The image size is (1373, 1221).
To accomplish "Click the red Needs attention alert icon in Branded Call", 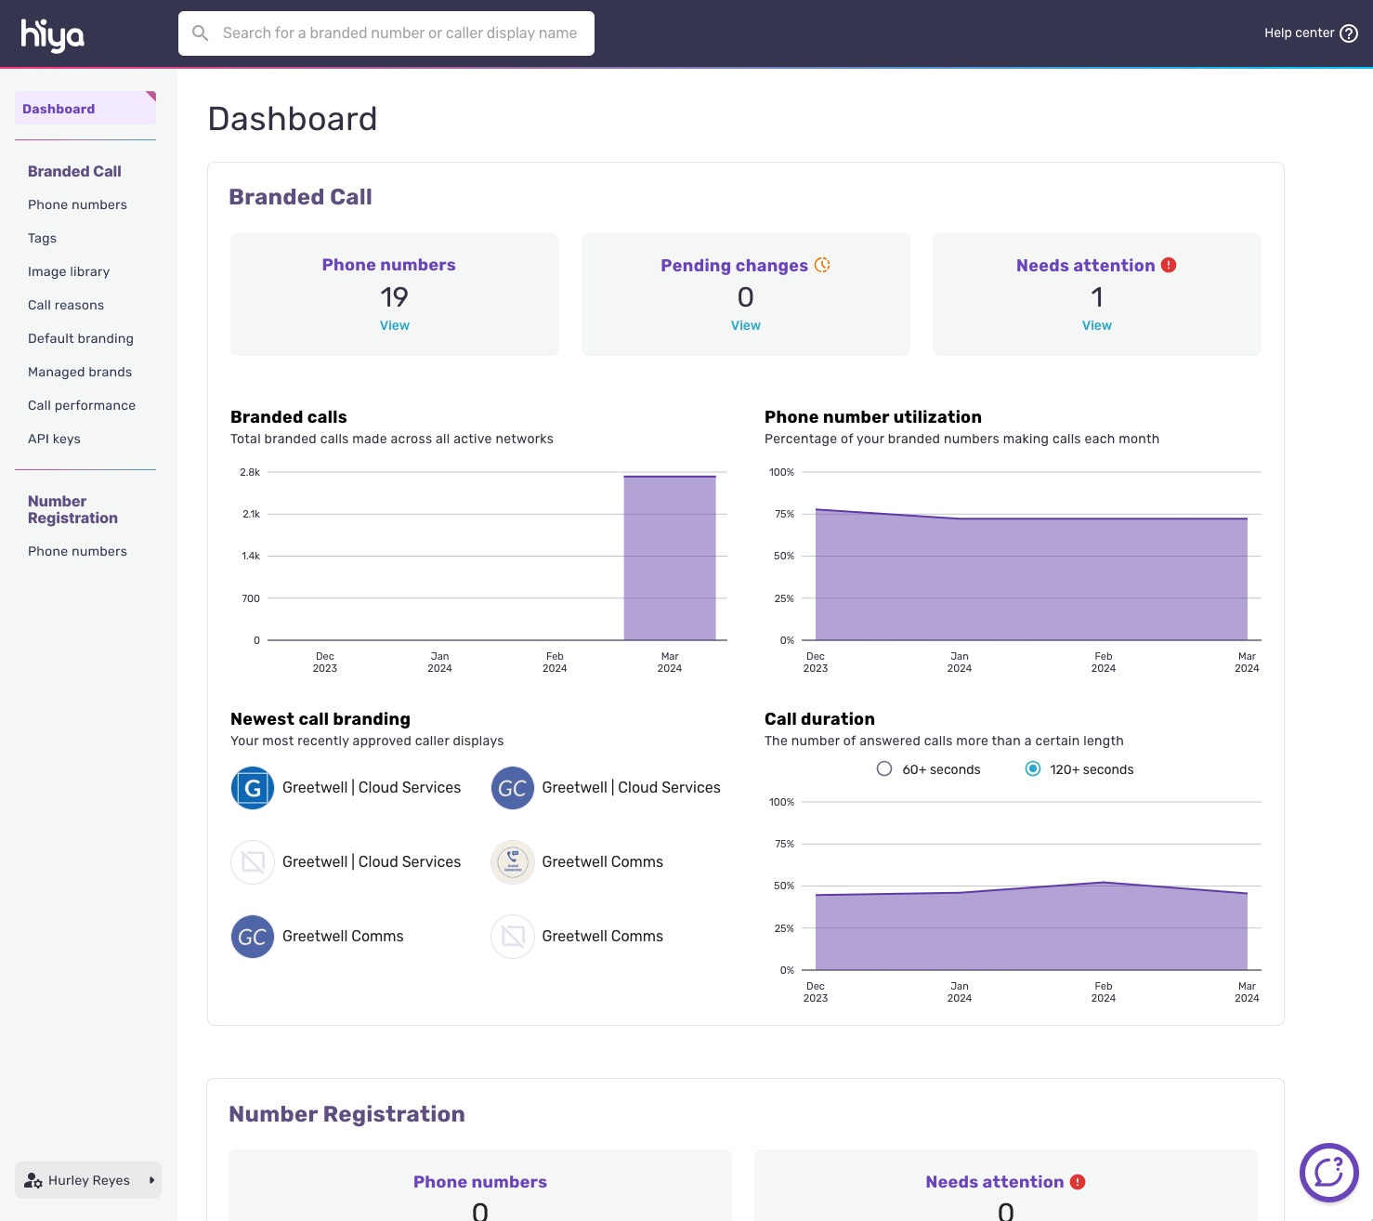I will pos(1169,265).
